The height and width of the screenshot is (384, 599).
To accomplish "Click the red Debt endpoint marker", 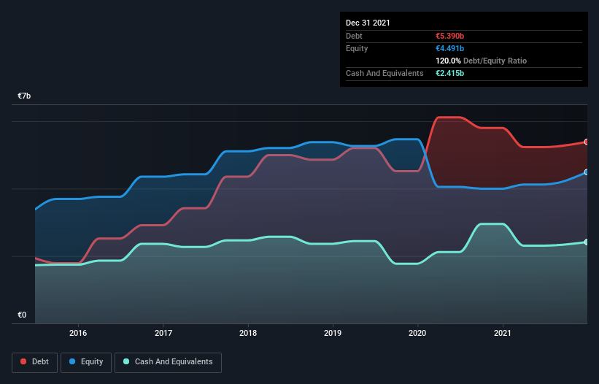I will click(587, 142).
